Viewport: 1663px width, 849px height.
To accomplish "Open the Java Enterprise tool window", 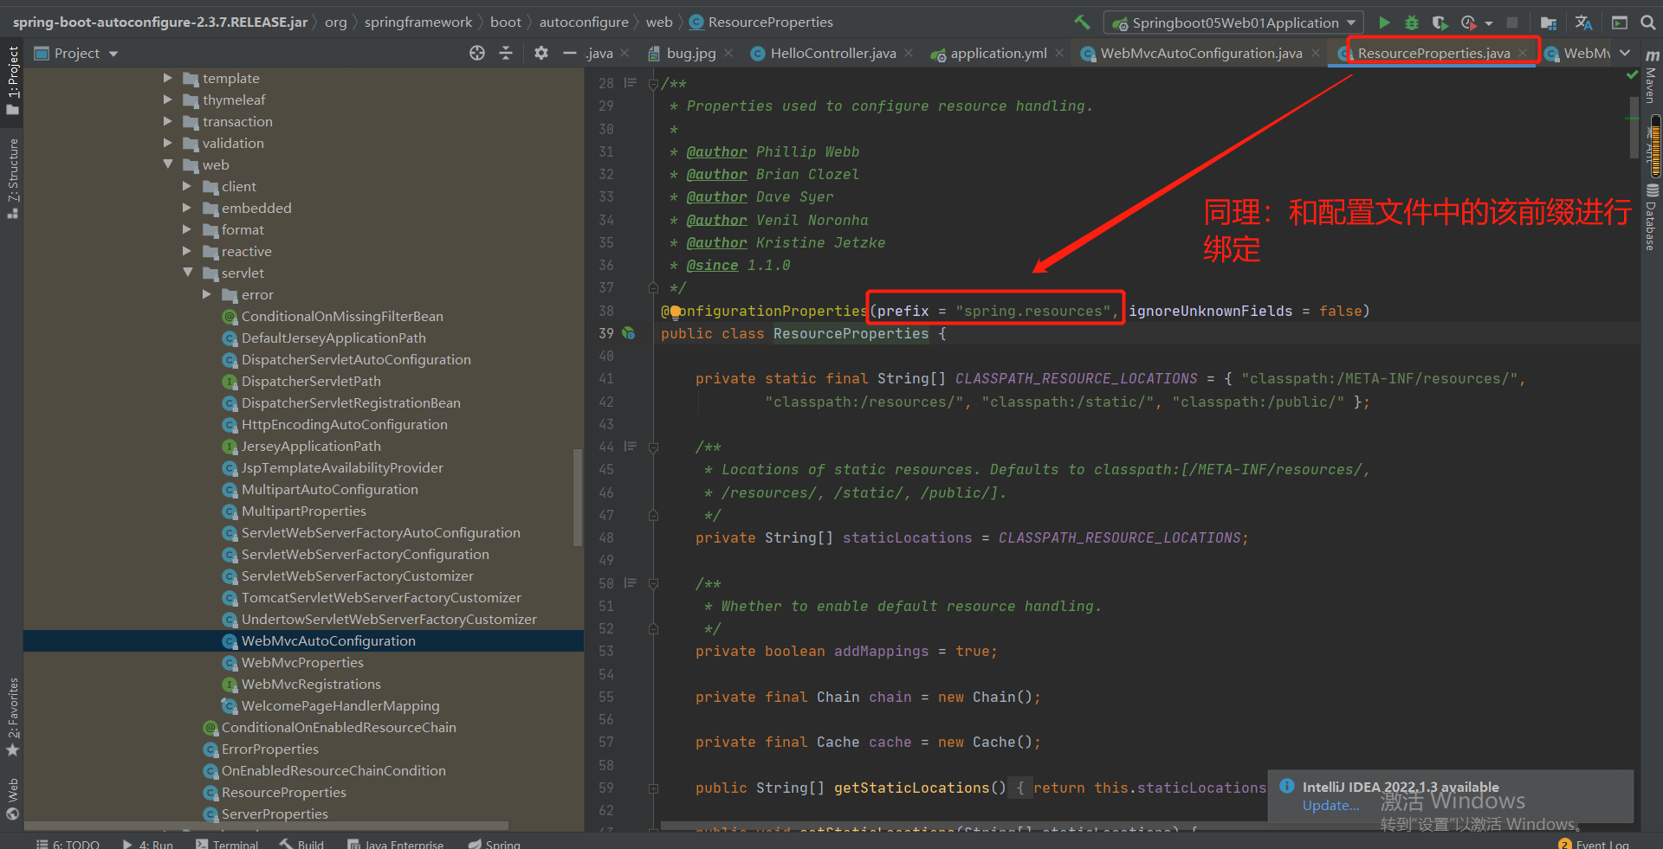I will (x=396, y=843).
